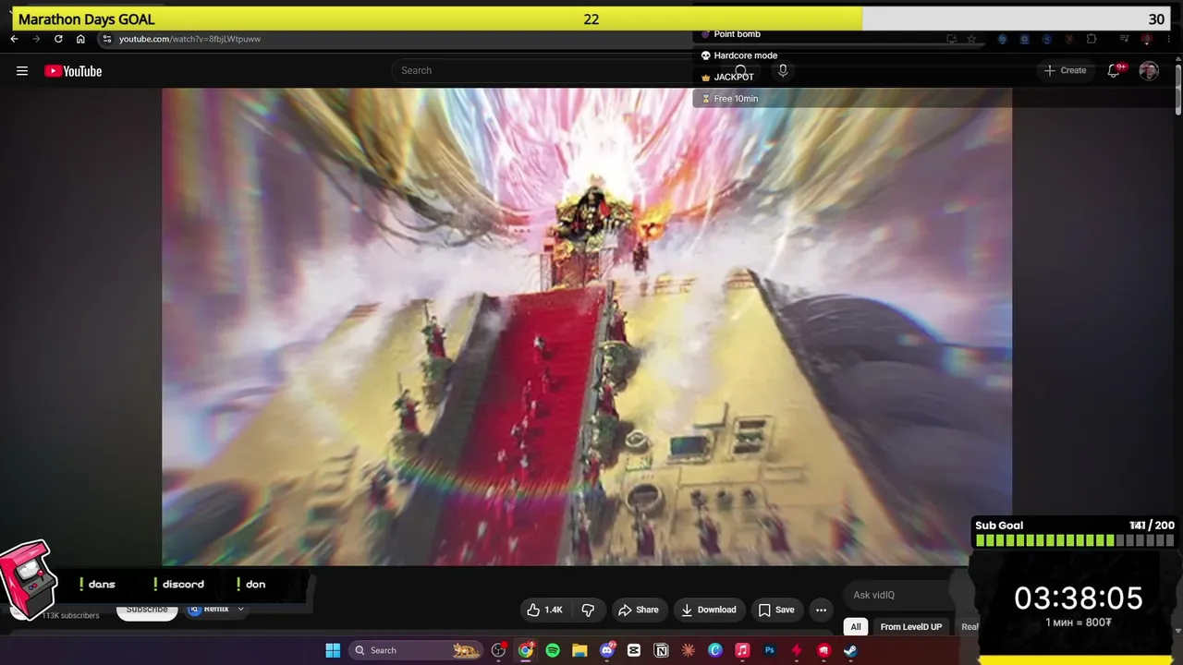
Task: Click the video player frame
Action: click(587, 327)
